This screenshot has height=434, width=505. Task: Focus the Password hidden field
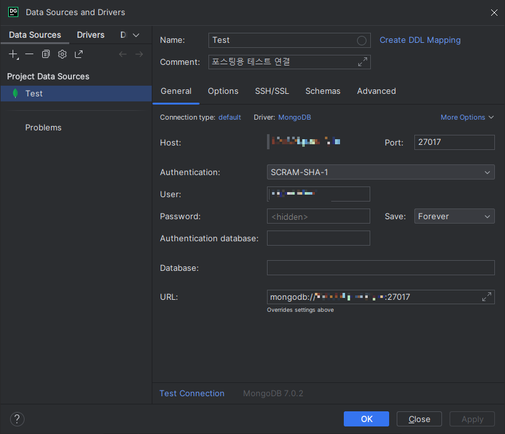click(x=319, y=216)
